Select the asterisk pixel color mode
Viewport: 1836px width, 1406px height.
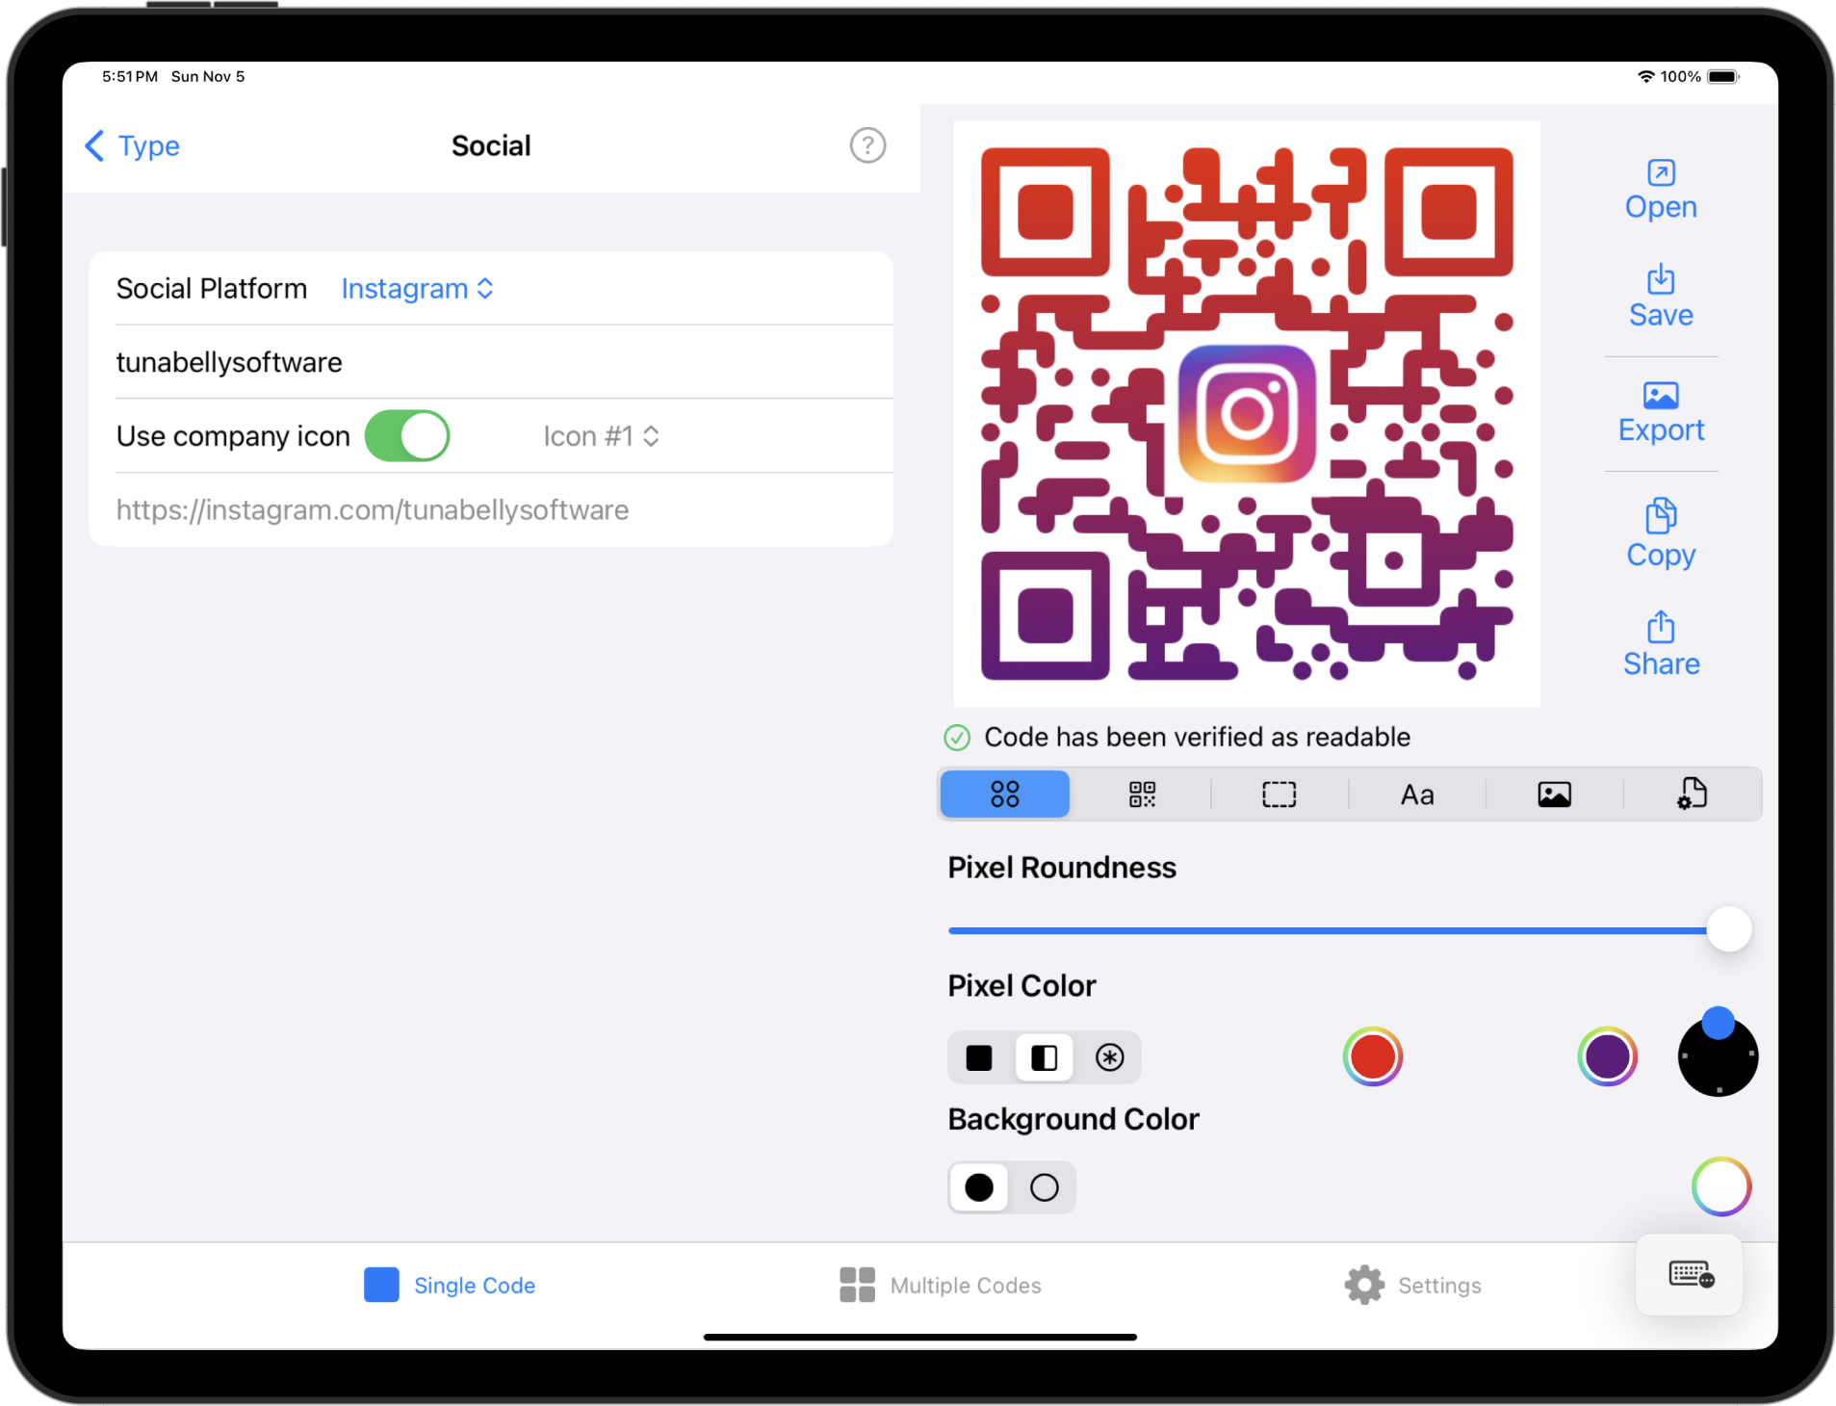click(x=1109, y=1057)
